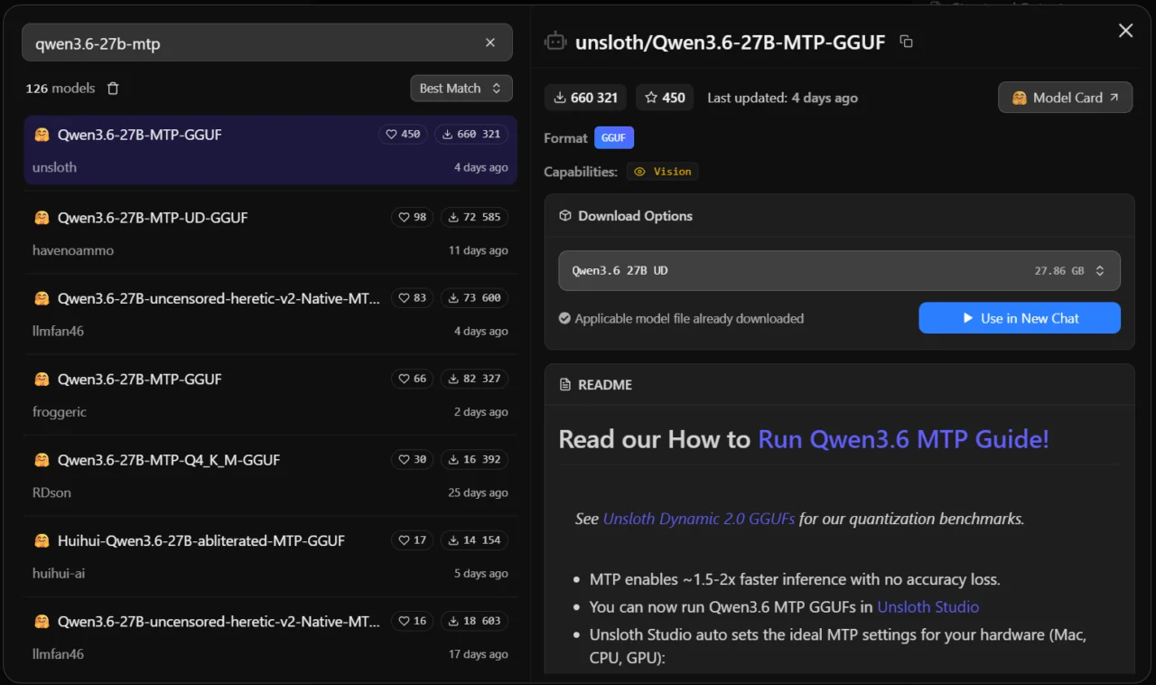Click the downloads pill showing 72 585
Screen dimensions: 1156x685
(x=474, y=217)
